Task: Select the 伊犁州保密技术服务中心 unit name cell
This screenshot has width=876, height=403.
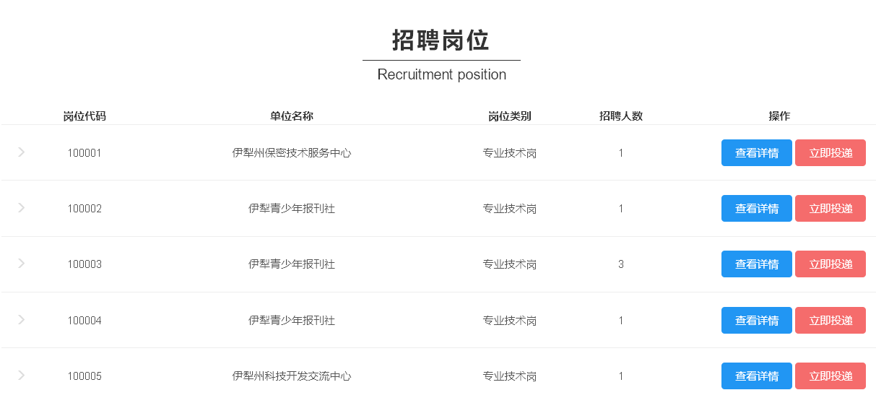Action: click(292, 153)
